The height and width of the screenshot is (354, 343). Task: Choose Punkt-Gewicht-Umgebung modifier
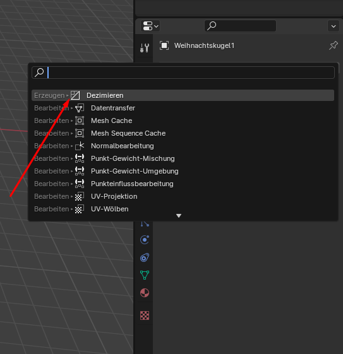point(183,171)
